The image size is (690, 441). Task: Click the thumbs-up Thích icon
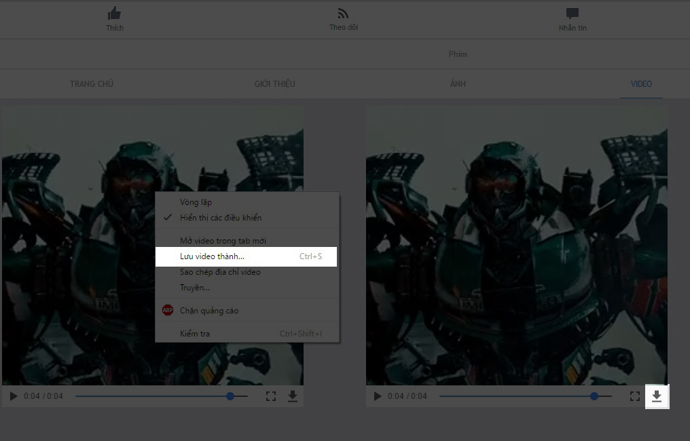coord(114,14)
